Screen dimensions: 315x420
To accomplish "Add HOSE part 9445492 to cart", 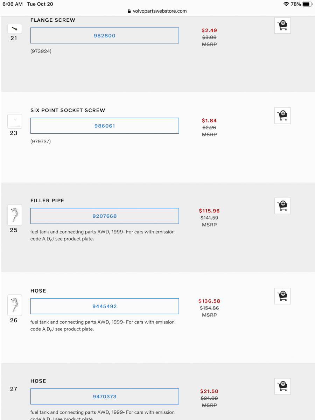I will coord(282,296).
